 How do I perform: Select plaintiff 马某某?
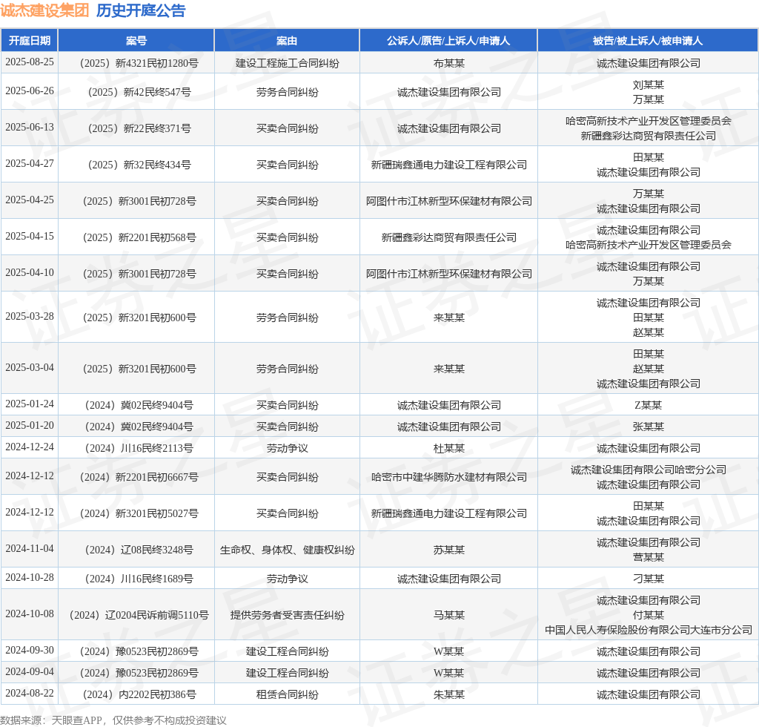tap(448, 615)
